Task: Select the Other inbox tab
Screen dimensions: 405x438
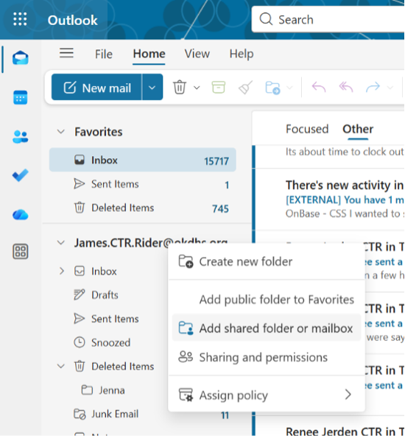Action: pos(358,129)
